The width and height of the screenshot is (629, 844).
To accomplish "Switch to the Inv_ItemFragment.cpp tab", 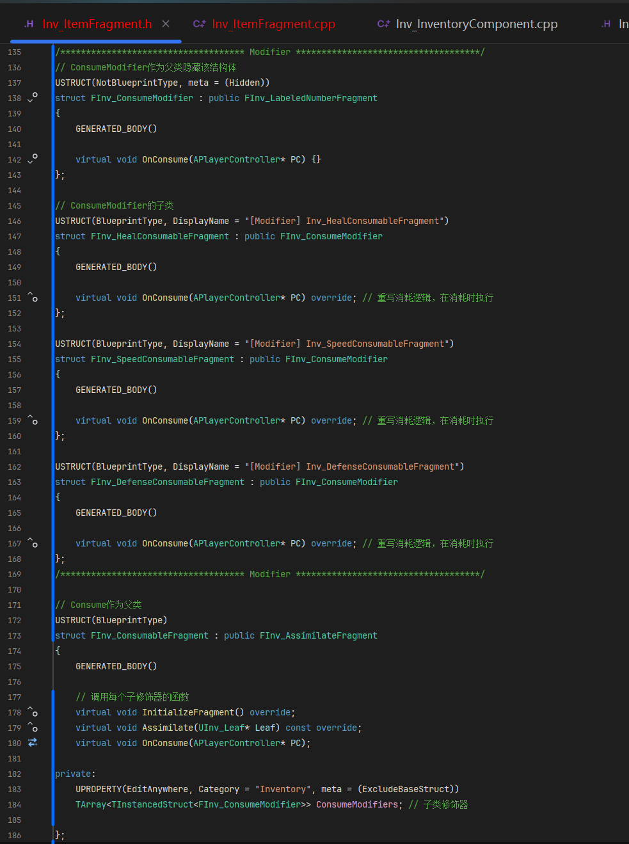I will pyautogui.click(x=273, y=24).
